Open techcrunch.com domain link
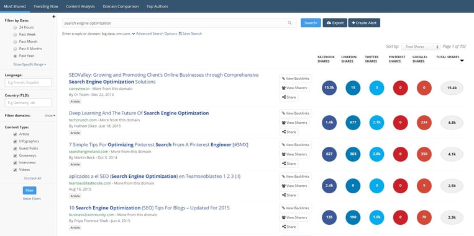This screenshot has width=474, height=236. click(x=83, y=120)
